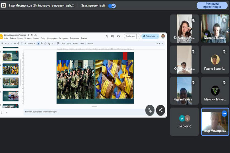Select the fifth slide thumbnail

click(x=10, y=82)
